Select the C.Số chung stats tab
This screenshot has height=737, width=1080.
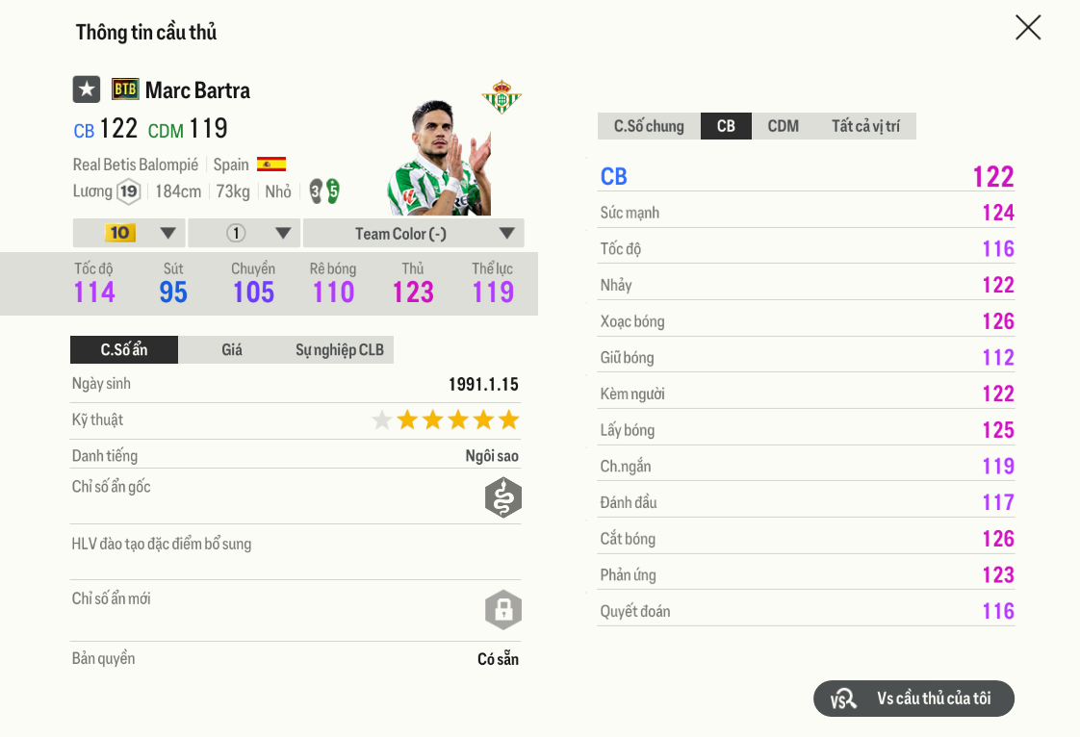[649, 126]
